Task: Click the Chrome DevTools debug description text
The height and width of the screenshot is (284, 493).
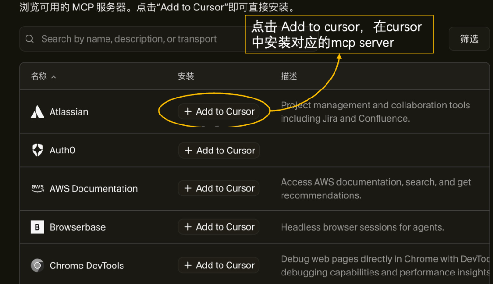Action: 385,266
